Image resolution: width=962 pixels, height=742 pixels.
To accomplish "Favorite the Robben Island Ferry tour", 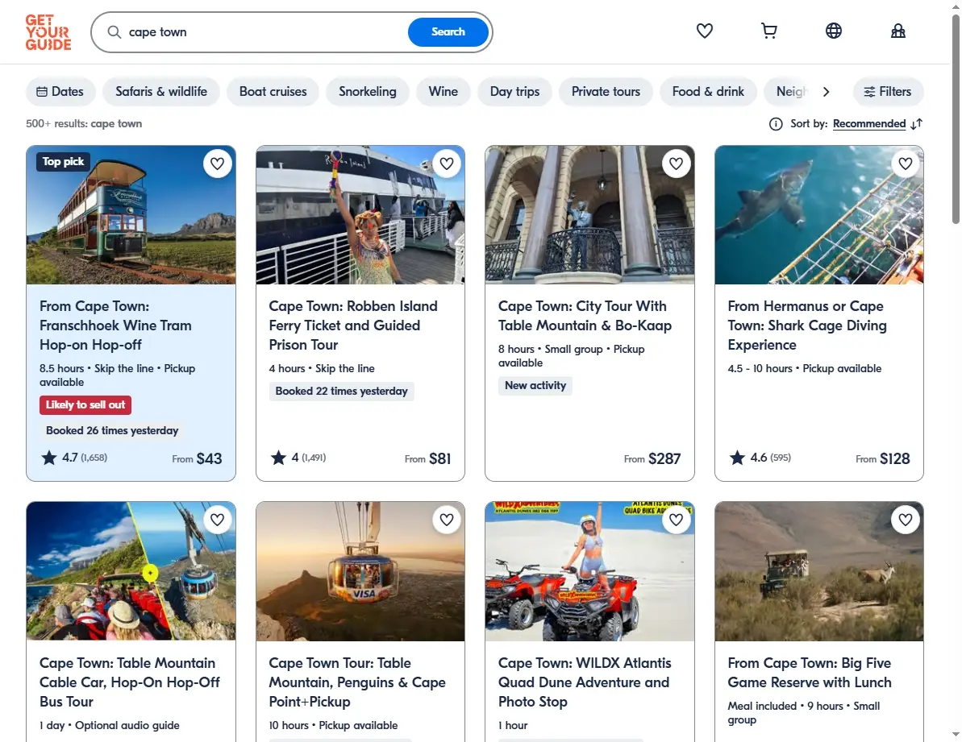I will 447,164.
